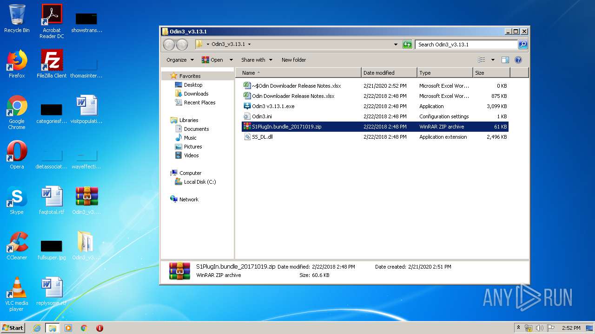Select replysome.rtf desktop file
Image resolution: width=595 pixels, height=334 pixels.
52,291
